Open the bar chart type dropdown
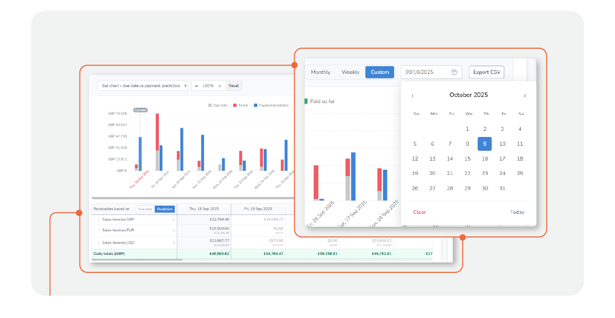This screenshot has width=615, height=318. [142, 86]
